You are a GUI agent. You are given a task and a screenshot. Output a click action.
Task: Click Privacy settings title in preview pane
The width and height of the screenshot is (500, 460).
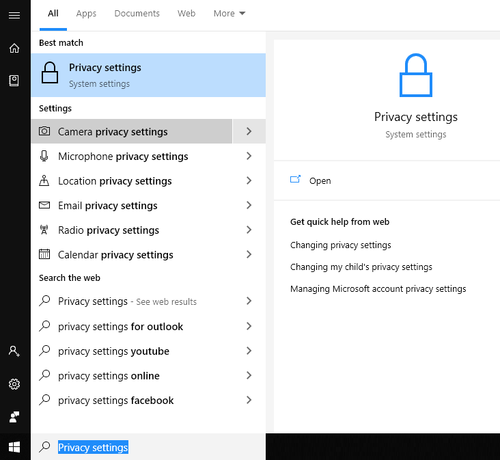pyautogui.click(x=416, y=117)
